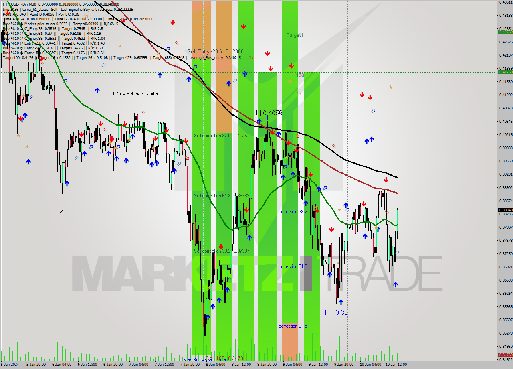Screen dimensions: 513x369
Task: Click price axis value 0.42195
Action: 506,55
